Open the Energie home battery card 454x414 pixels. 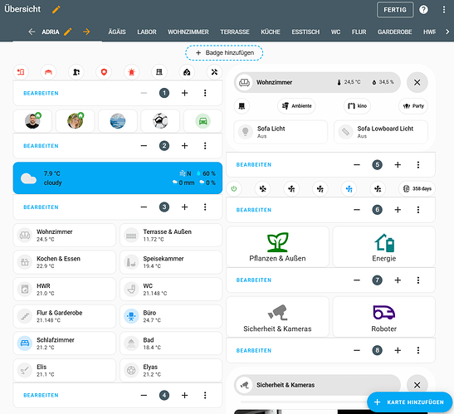tap(384, 246)
